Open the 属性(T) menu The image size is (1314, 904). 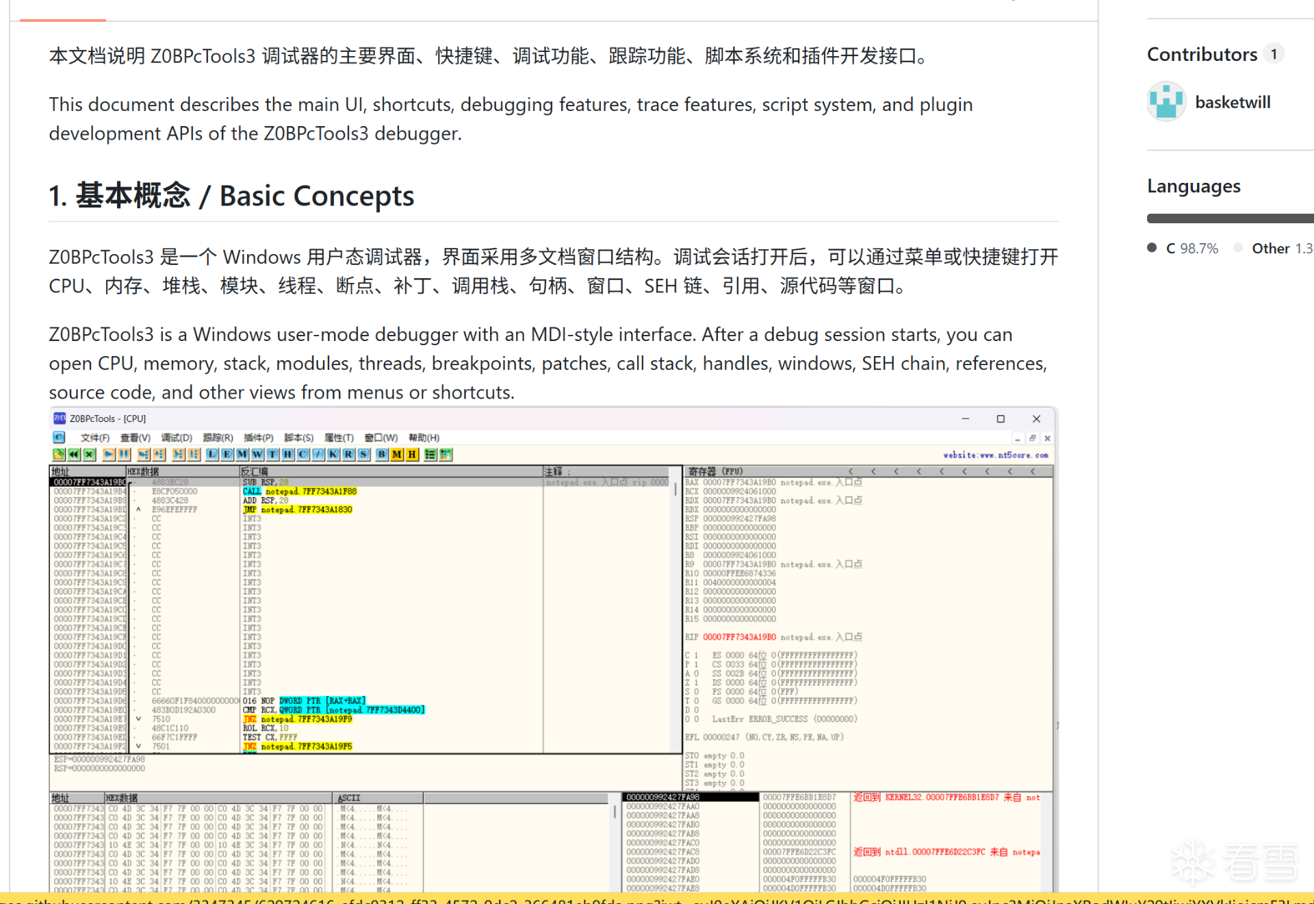[339, 438]
